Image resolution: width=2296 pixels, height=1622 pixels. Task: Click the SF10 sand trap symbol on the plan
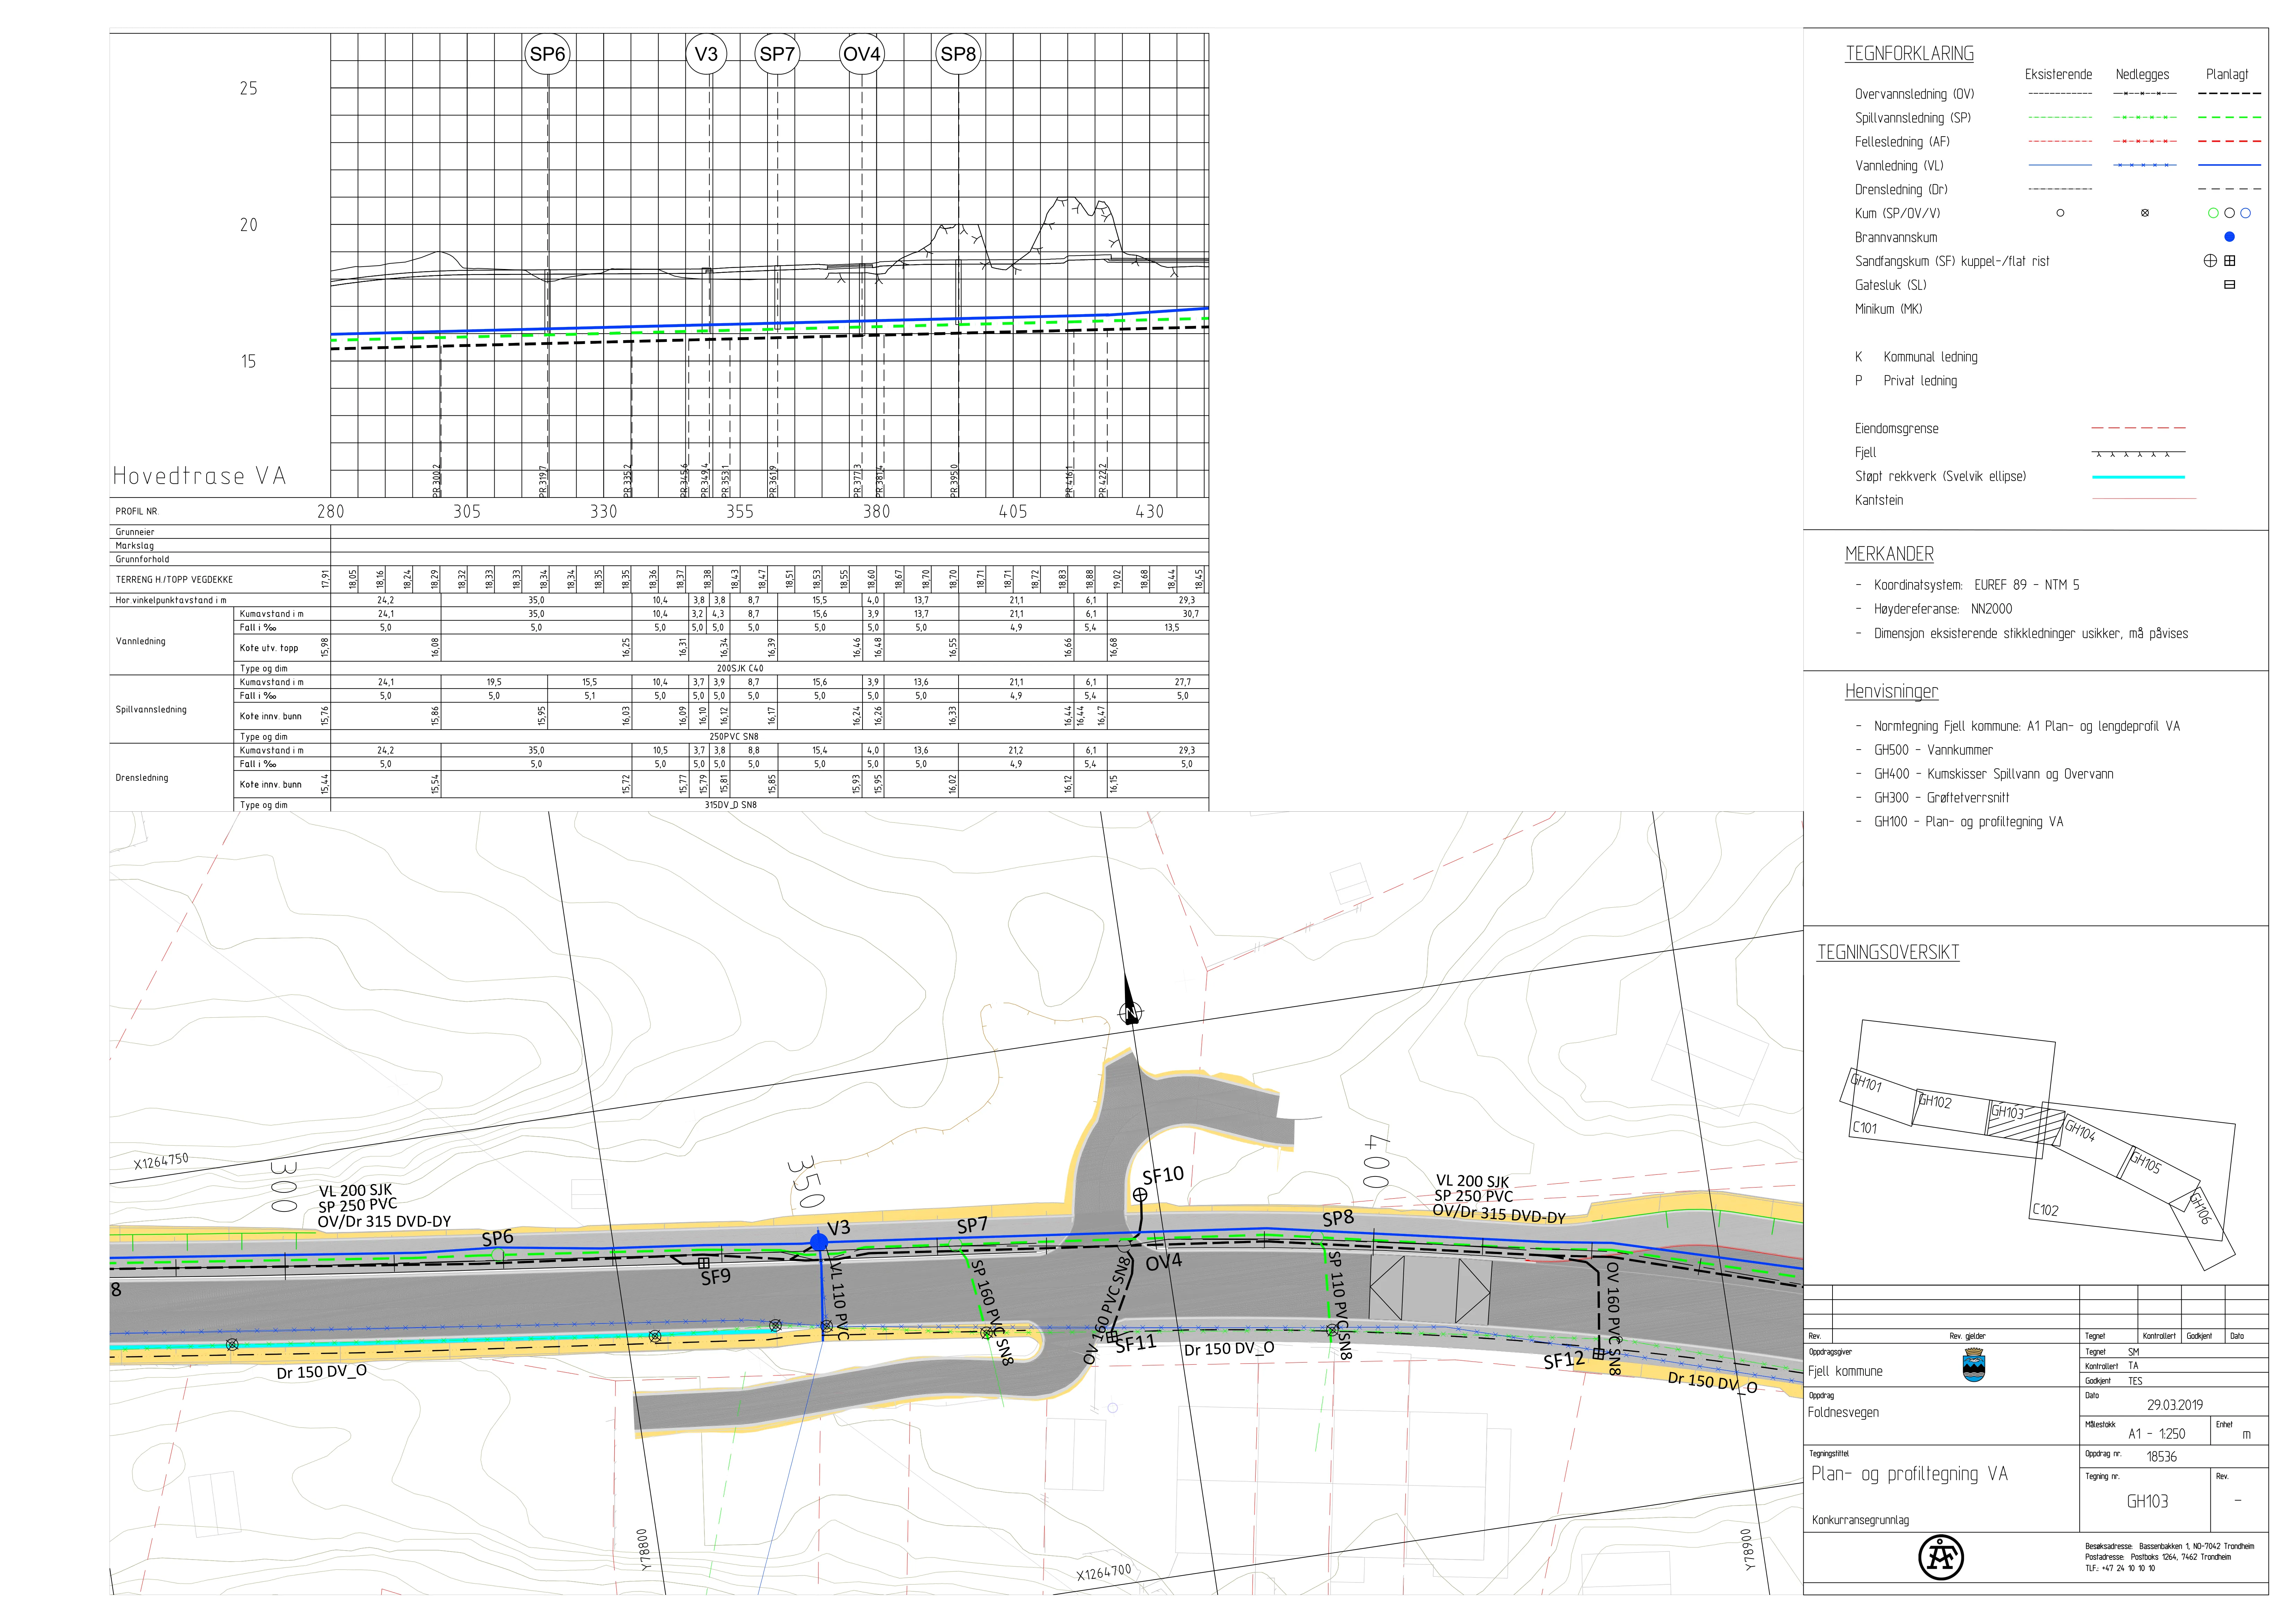(1140, 1194)
